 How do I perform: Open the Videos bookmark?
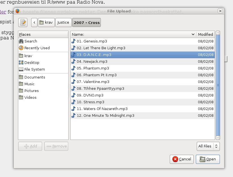(x=43, y=97)
